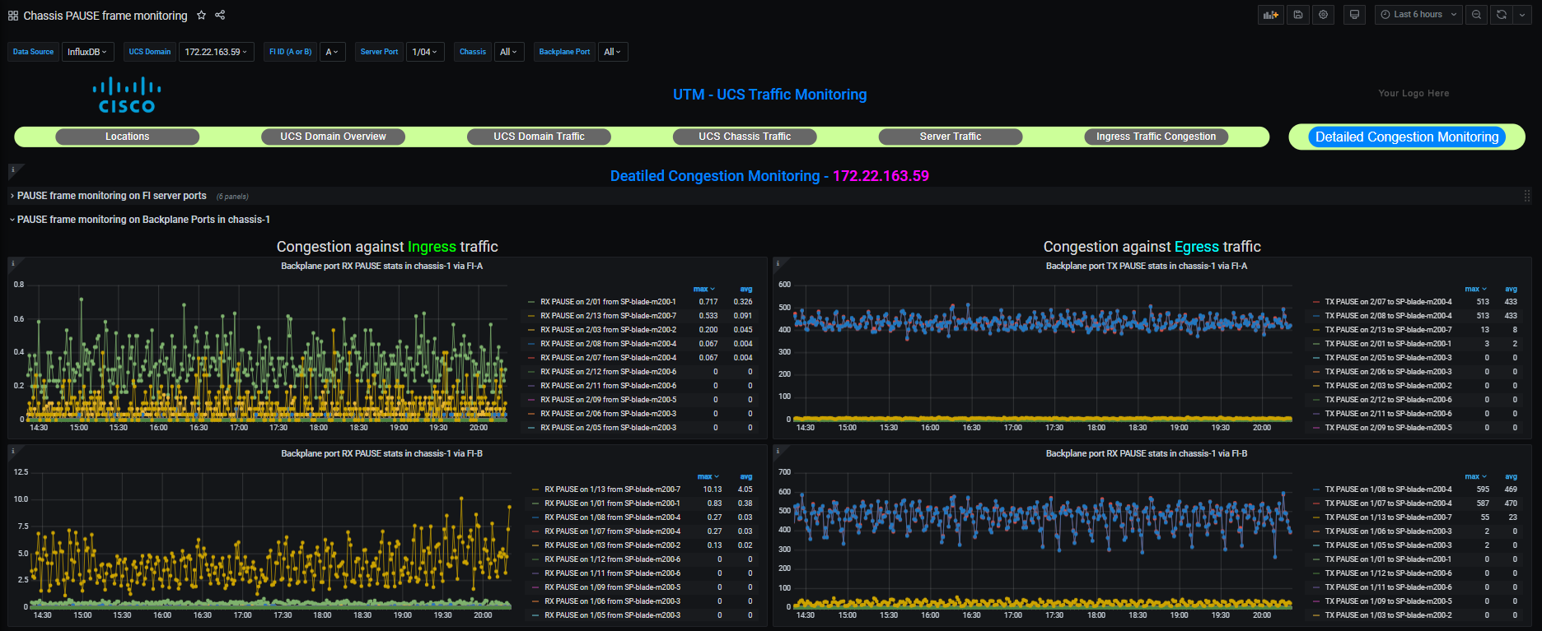Toggle RX PAUSE on 1/01 from SP-blade-m200-1 series
Screen dimensions: 1542x631
click(612, 503)
